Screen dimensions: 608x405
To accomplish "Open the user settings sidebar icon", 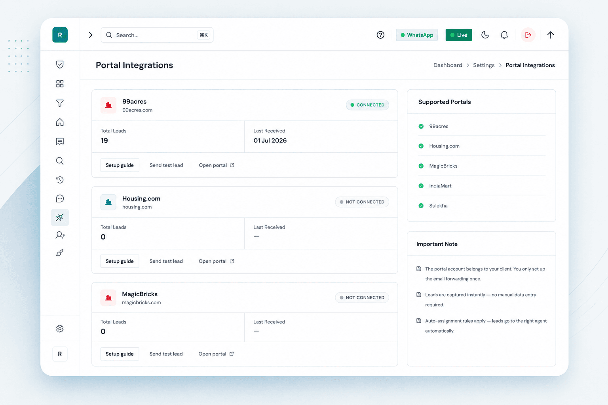I will pyautogui.click(x=60, y=235).
